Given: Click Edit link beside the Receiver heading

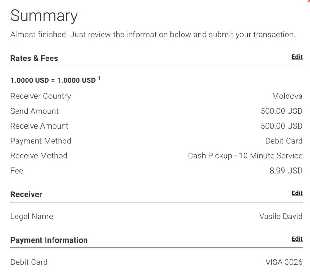Looking at the screenshot, I should pyautogui.click(x=297, y=193).
